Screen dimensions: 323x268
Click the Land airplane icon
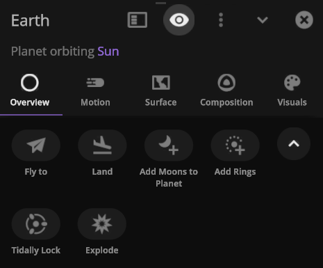(x=102, y=145)
